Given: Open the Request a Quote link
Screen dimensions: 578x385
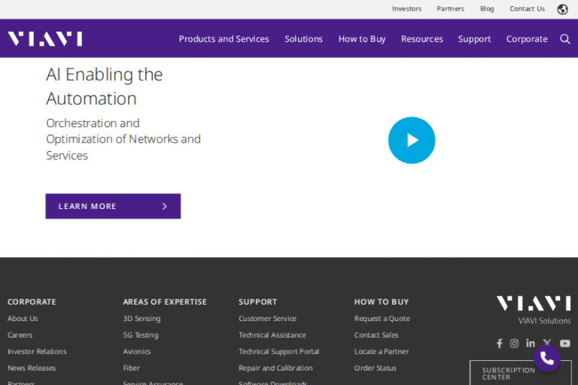Looking at the screenshot, I should [382, 319].
